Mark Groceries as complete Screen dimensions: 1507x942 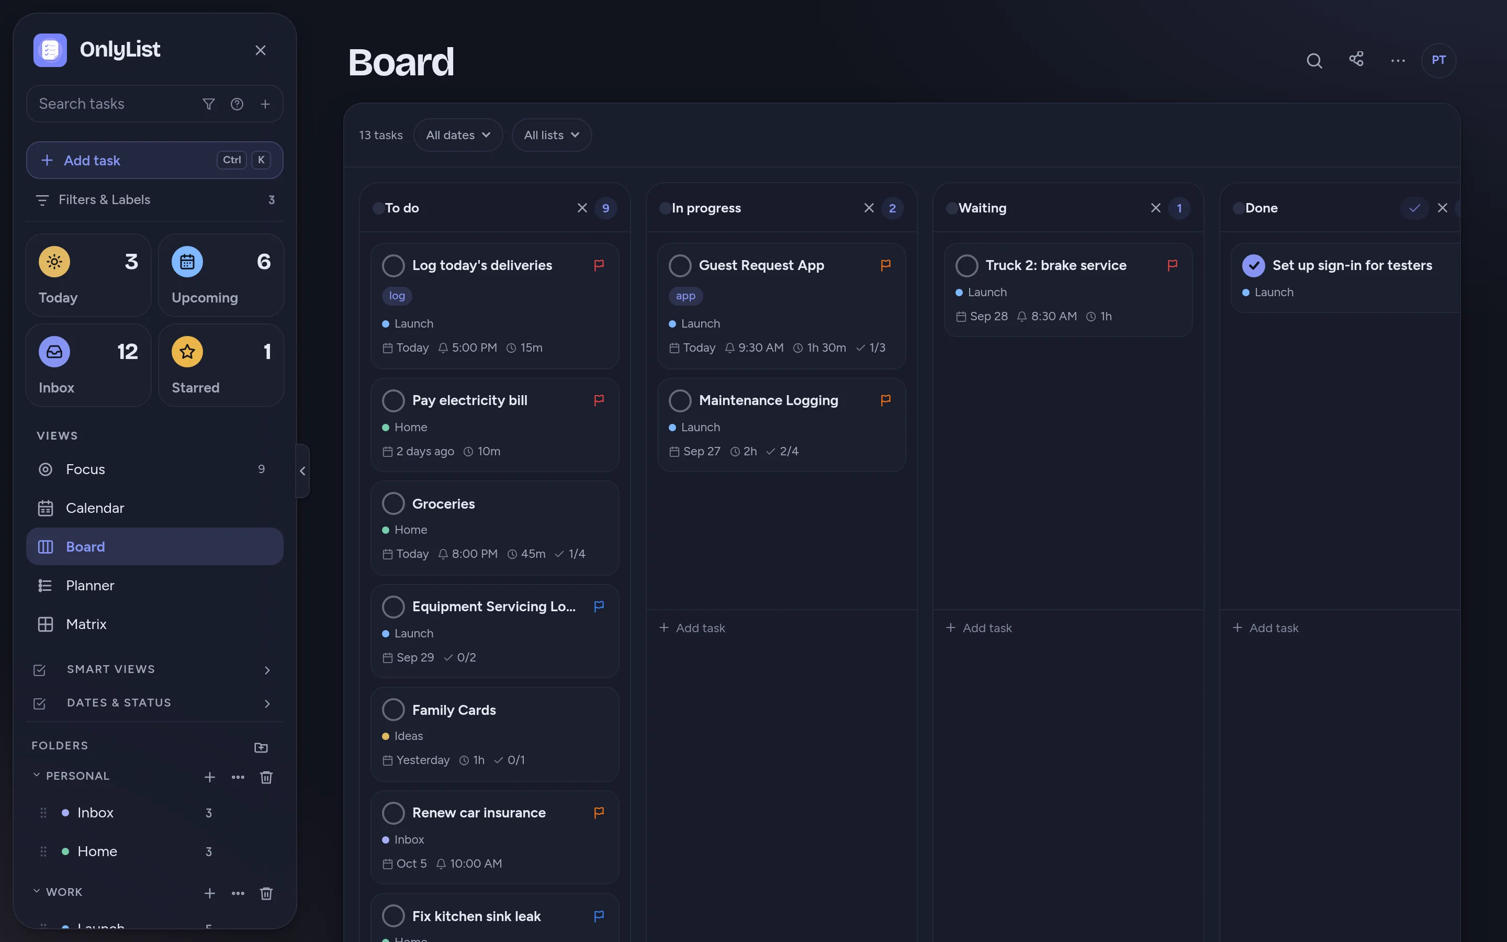pos(393,503)
